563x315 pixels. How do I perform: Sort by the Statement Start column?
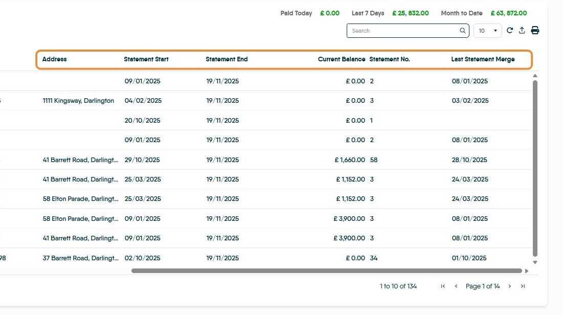(x=146, y=59)
